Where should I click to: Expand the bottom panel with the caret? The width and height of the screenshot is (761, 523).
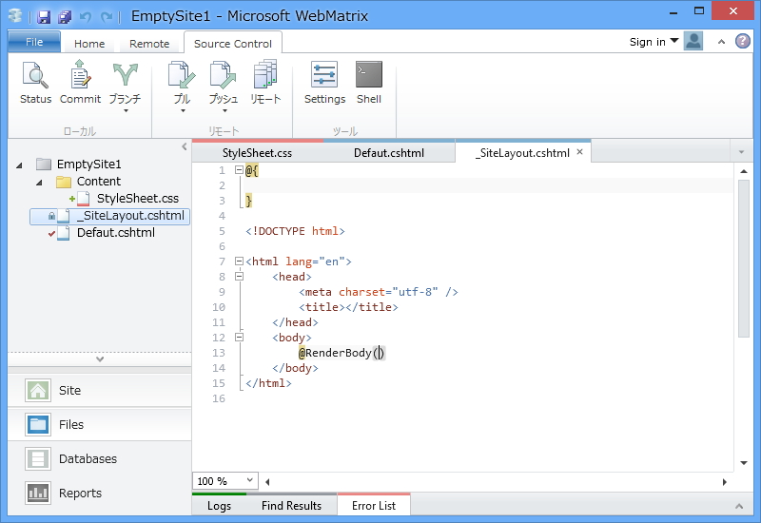point(739,506)
